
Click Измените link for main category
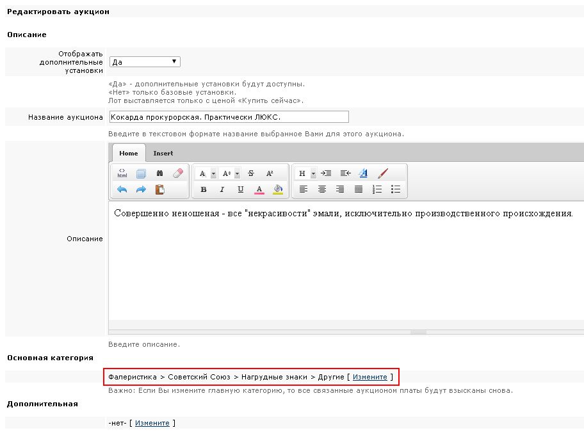[369, 377]
